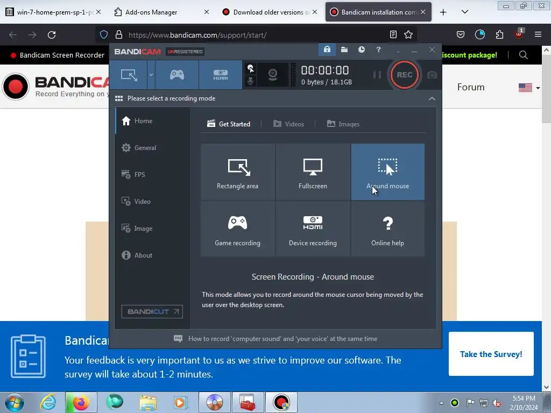
Task: Open General settings in sidebar
Action: (152, 148)
